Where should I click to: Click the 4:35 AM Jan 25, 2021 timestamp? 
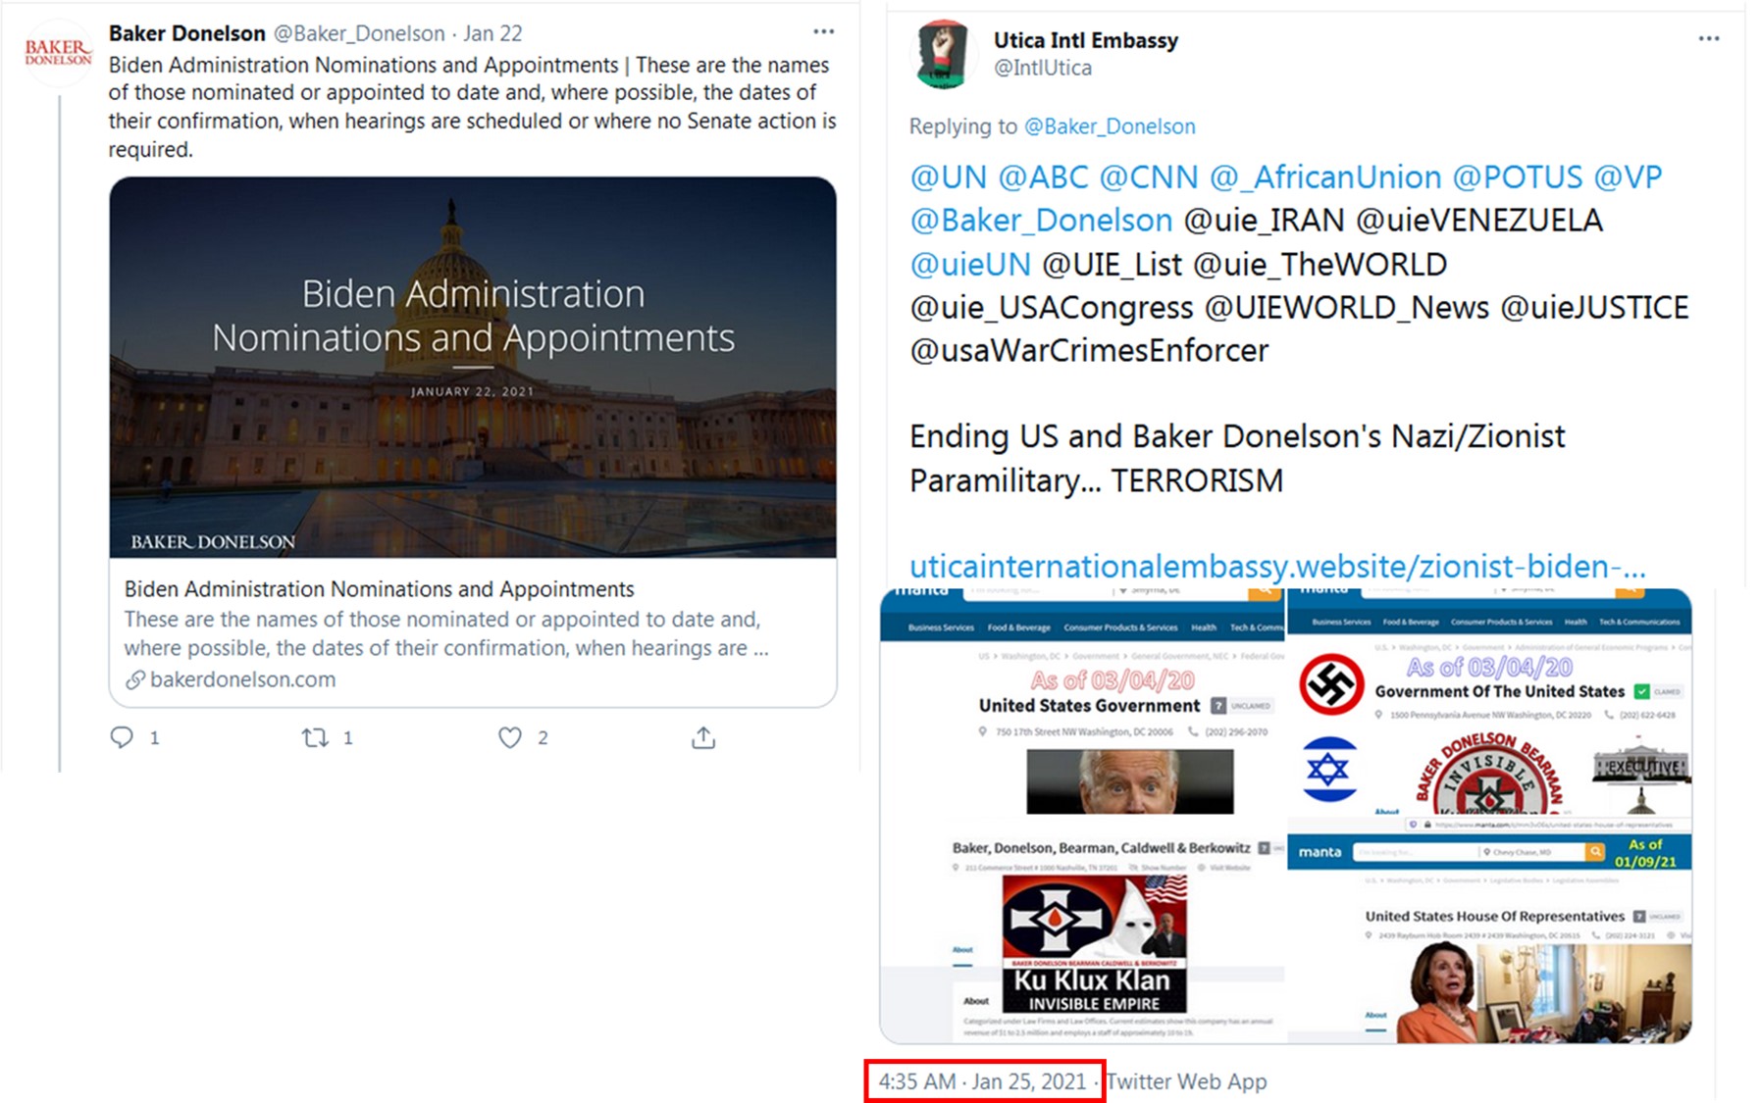pos(983,1081)
